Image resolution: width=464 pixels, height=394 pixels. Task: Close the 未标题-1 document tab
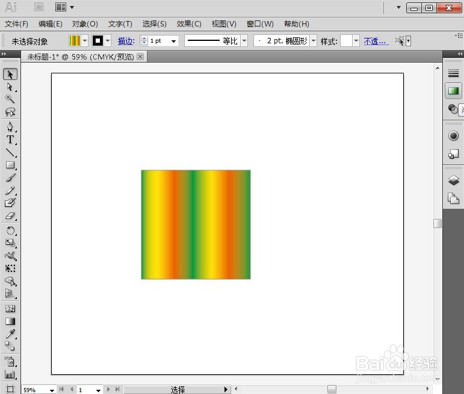coord(141,57)
